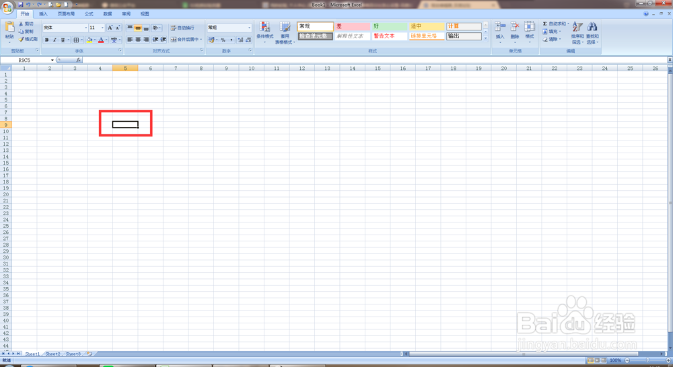This screenshot has height=367, width=673.
Task: Click the Cut (剪切) button
Action: [26, 24]
